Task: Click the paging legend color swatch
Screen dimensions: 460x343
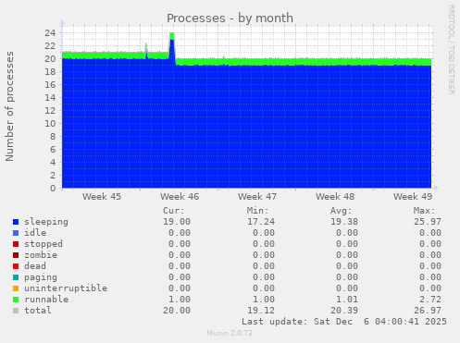Action: click(x=16, y=277)
